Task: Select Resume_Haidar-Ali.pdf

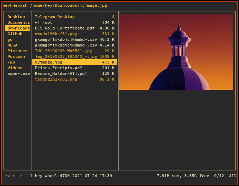Action: 75,73
